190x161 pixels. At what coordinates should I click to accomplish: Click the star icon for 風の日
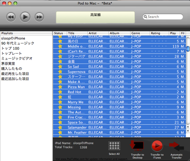(x=60, y=41)
